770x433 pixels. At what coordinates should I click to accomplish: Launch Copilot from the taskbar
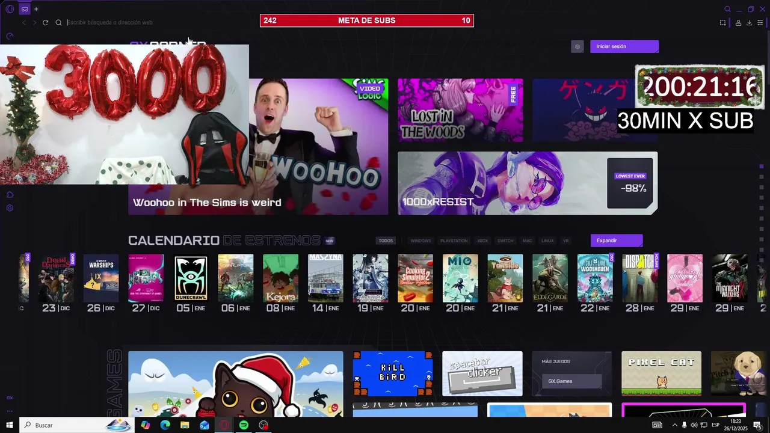(146, 425)
